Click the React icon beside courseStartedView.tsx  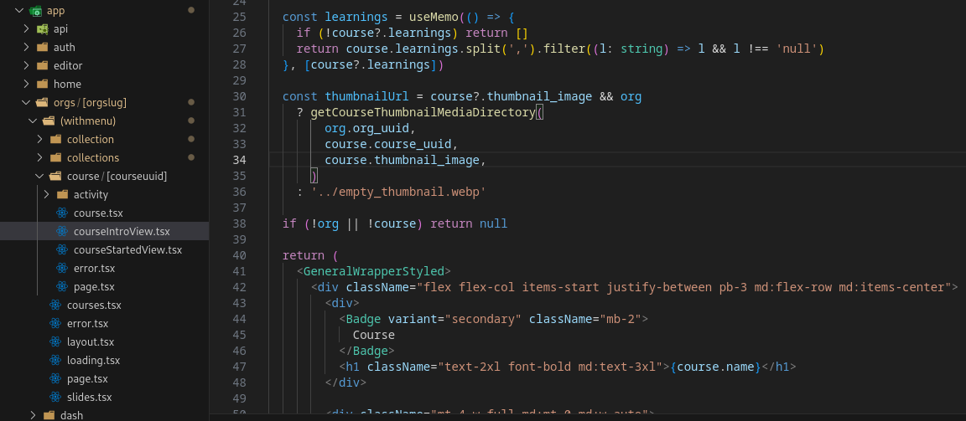click(x=62, y=250)
